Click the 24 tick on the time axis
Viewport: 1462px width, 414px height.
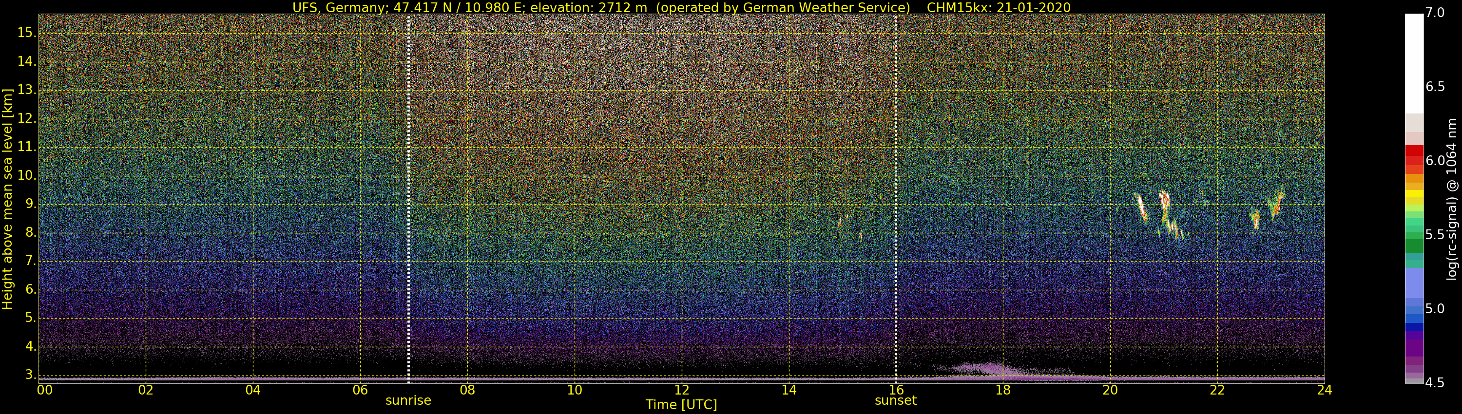click(1324, 390)
